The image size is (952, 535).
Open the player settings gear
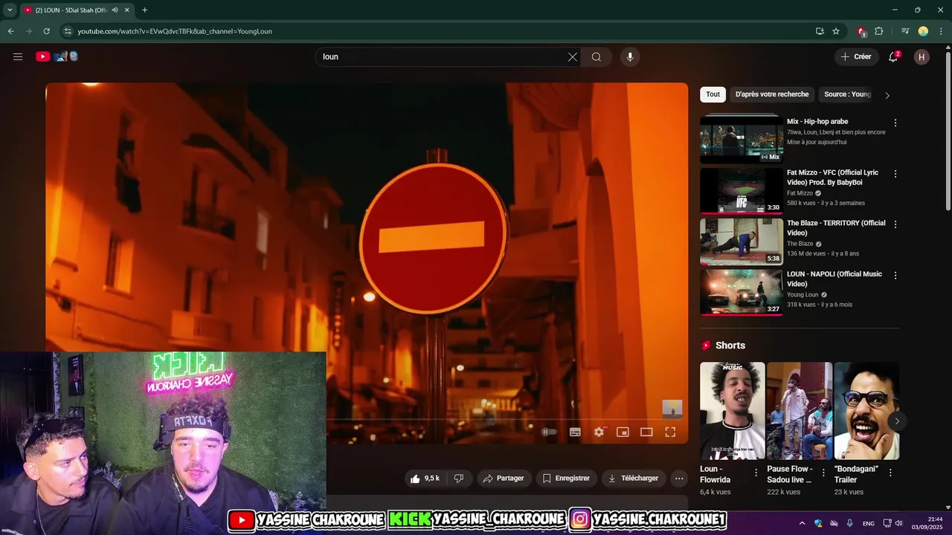(x=599, y=432)
